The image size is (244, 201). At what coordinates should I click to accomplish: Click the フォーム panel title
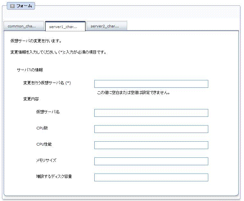tap(24, 6)
